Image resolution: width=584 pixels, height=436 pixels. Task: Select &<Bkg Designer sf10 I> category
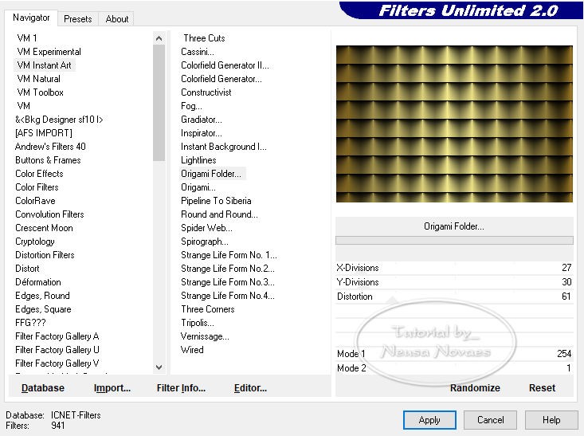[x=59, y=120]
